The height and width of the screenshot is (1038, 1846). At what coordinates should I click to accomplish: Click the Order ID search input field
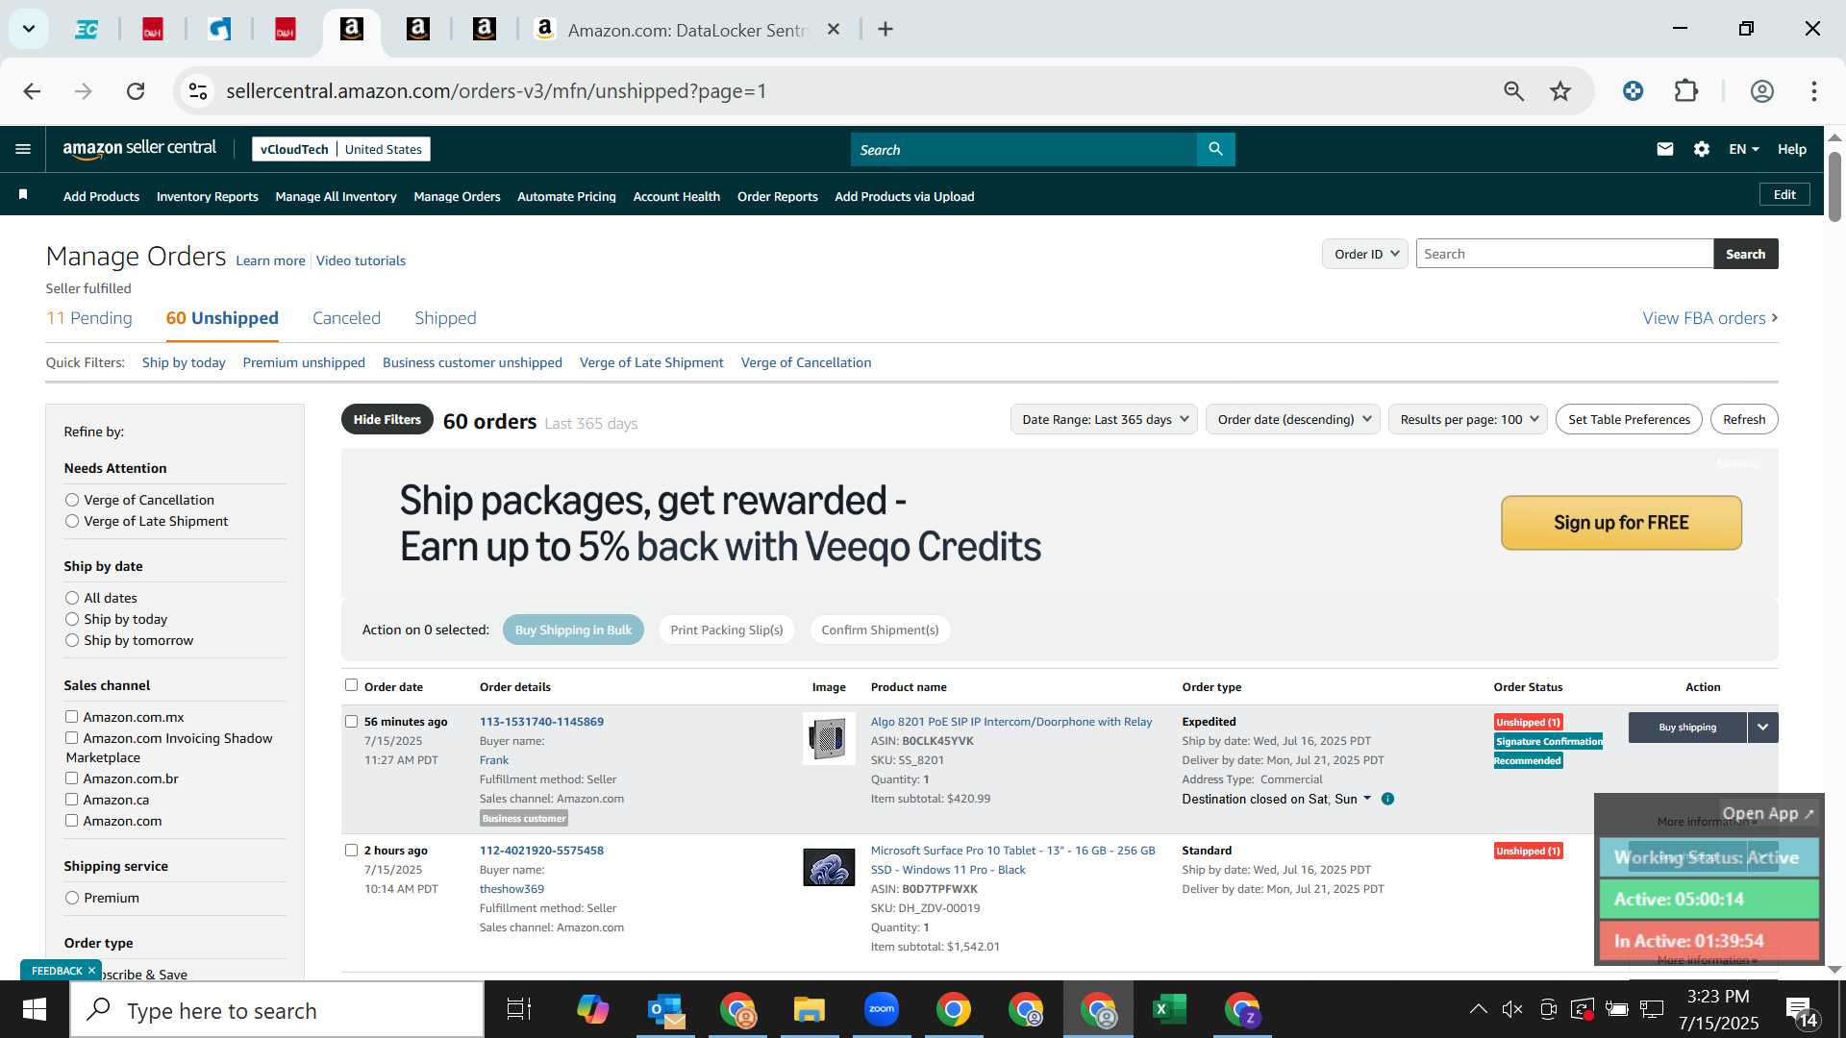(x=1564, y=254)
